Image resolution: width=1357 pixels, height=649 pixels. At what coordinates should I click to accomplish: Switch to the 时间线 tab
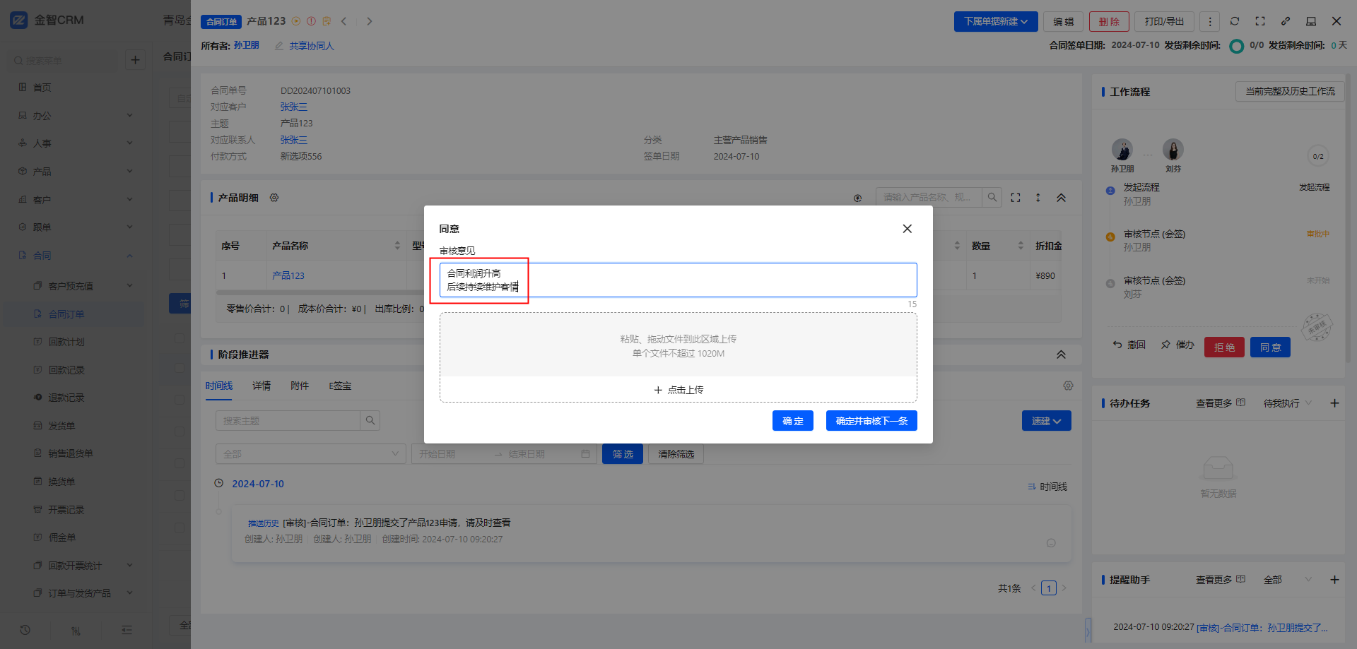[x=219, y=386]
